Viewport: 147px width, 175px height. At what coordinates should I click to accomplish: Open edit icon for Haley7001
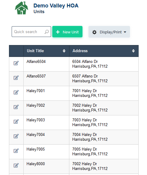16,92
